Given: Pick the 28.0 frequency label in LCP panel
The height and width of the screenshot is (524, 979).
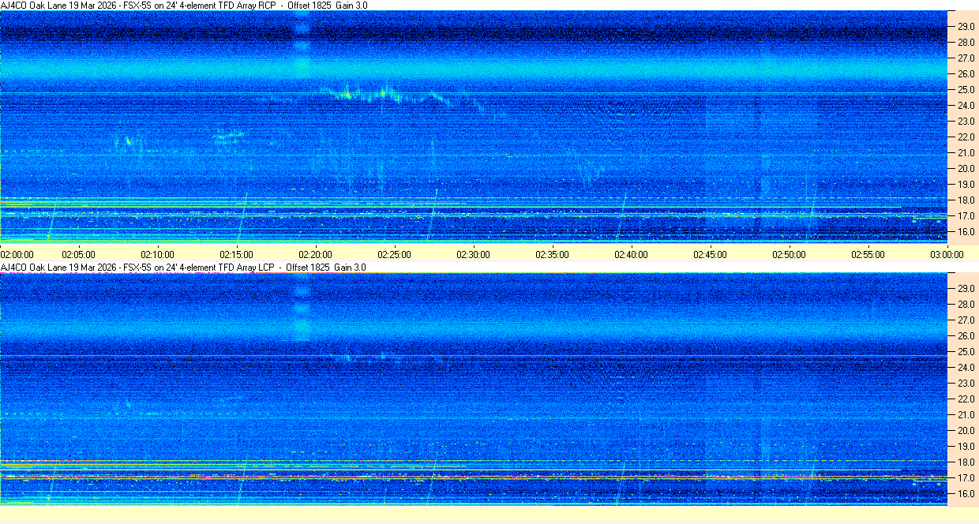Looking at the screenshot, I should click(x=966, y=305).
